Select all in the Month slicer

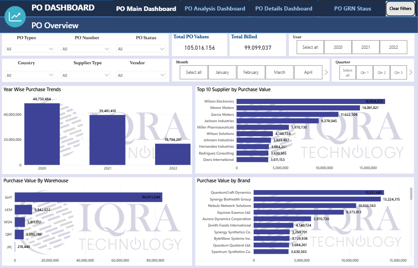pos(193,72)
